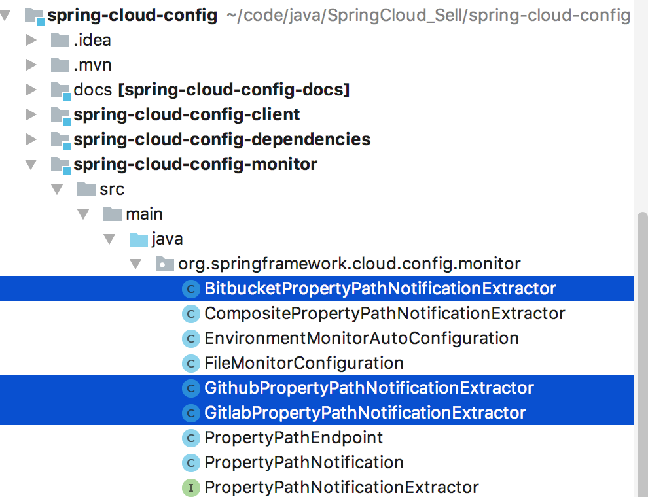Click the FileMonitorConfiguration class icon
The image size is (648, 497).
tap(190, 364)
